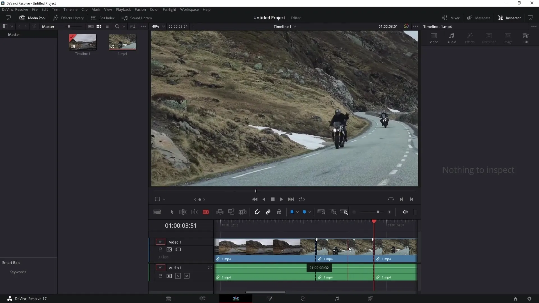This screenshot has width=539, height=303.
Task: Open the Fusion menu
Action: [140, 10]
